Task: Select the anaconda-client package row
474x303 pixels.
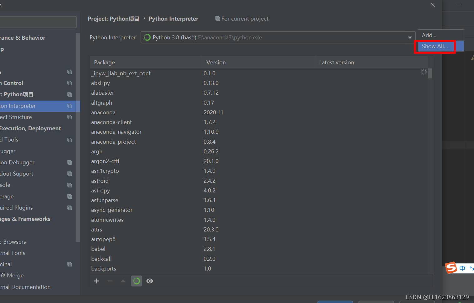Action: coord(259,122)
